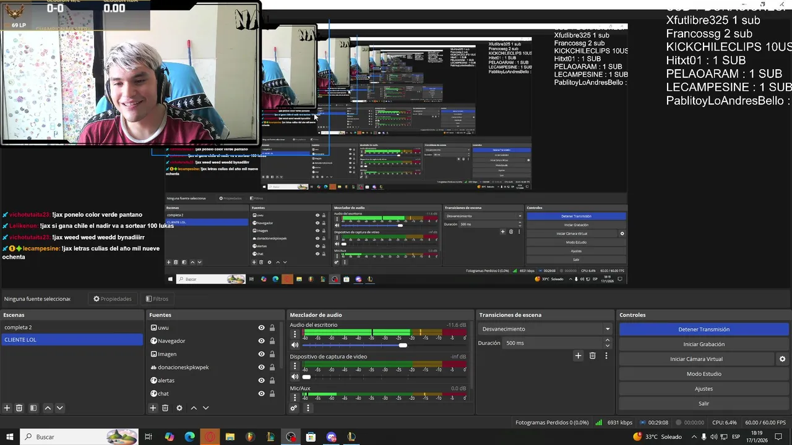792x445 pixels.
Task: Move scene down in Escenas panel
Action: coord(59,408)
